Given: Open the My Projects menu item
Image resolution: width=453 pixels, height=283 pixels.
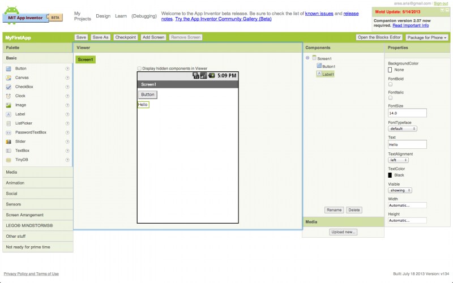Looking at the screenshot, I should pos(82,16).
